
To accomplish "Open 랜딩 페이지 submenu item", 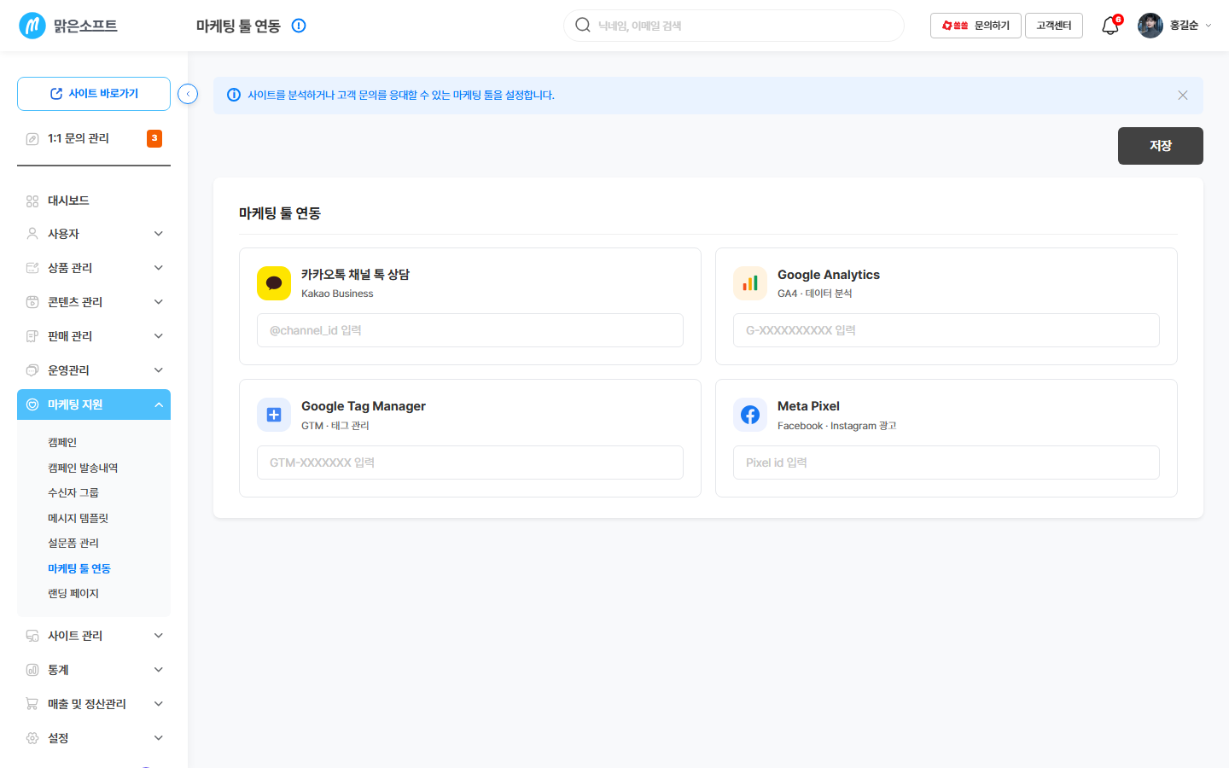I will coord(73,593).
